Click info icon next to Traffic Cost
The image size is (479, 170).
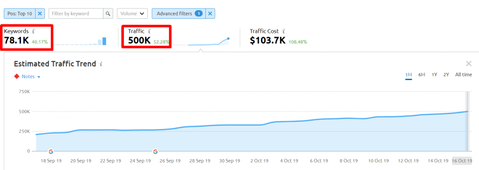click(x=283, y=31)
